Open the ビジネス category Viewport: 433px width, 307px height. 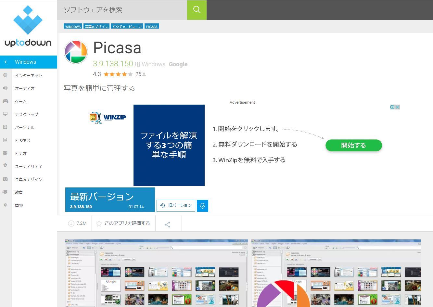coord(23,140)
